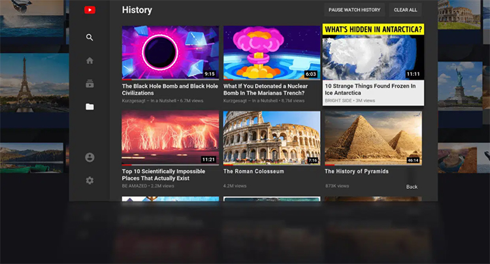Viewport: 490px width, 264px height.
Task: Select title "Top 10 Scientifically Impossible Places"
Action: click(163, 174)
